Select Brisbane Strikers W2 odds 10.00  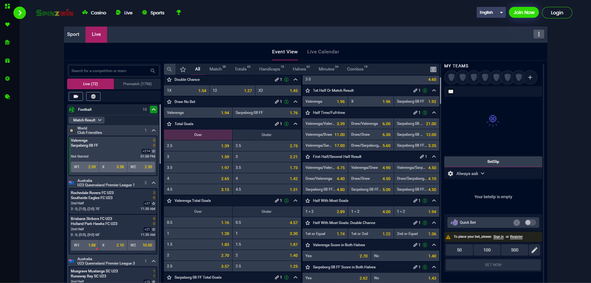(x=141, y=245)
